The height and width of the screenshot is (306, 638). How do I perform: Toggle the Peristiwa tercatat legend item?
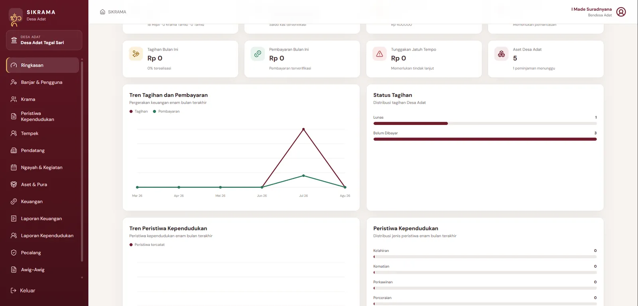click(147, 245)
